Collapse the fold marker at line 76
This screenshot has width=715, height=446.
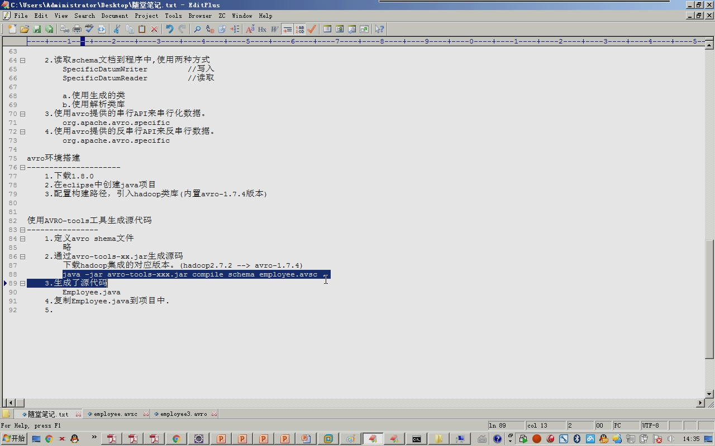(x=23, y=167)
